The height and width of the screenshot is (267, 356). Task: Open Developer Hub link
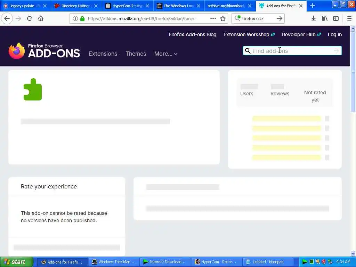point(301,34)
